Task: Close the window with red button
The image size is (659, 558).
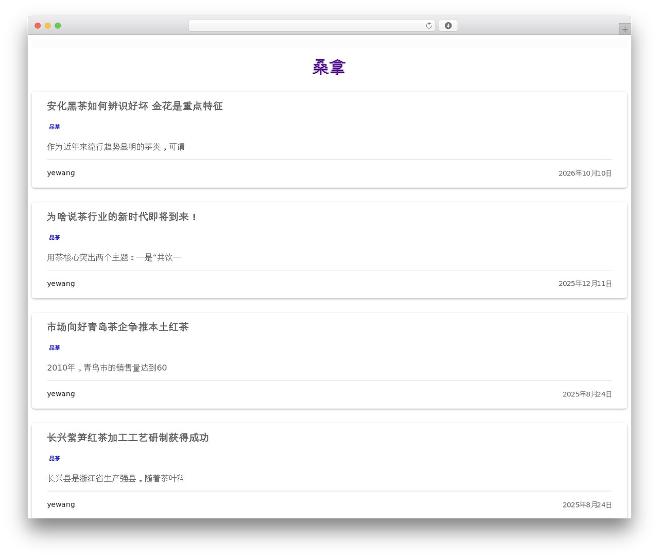Action: (38, 26)
